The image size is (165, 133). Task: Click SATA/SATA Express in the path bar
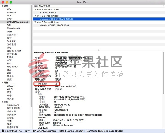pyautogui.click(x=44, y=131)
